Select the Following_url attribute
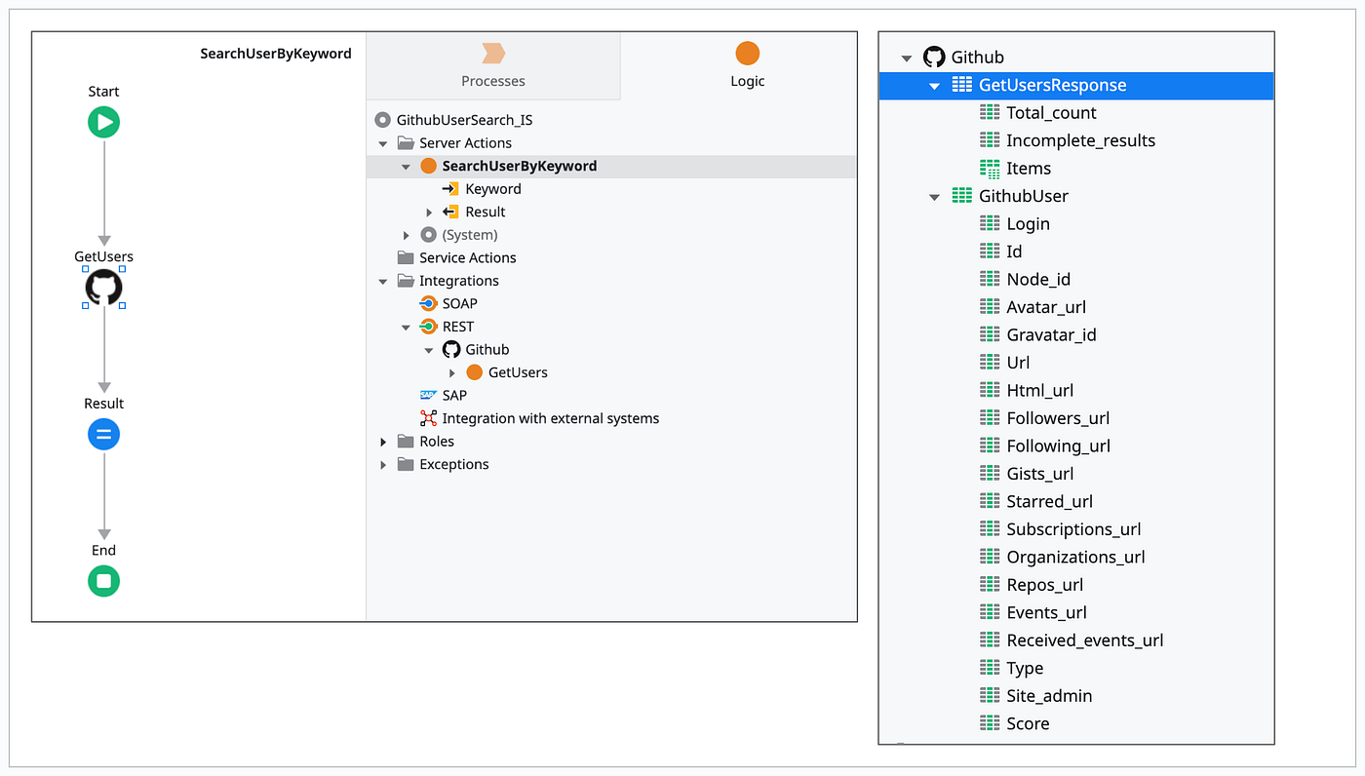 click(x=1058, y=446)
